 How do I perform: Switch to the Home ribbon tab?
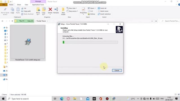pos(11,5)
